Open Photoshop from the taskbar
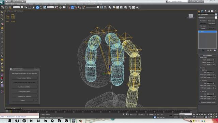 [45, 121]
